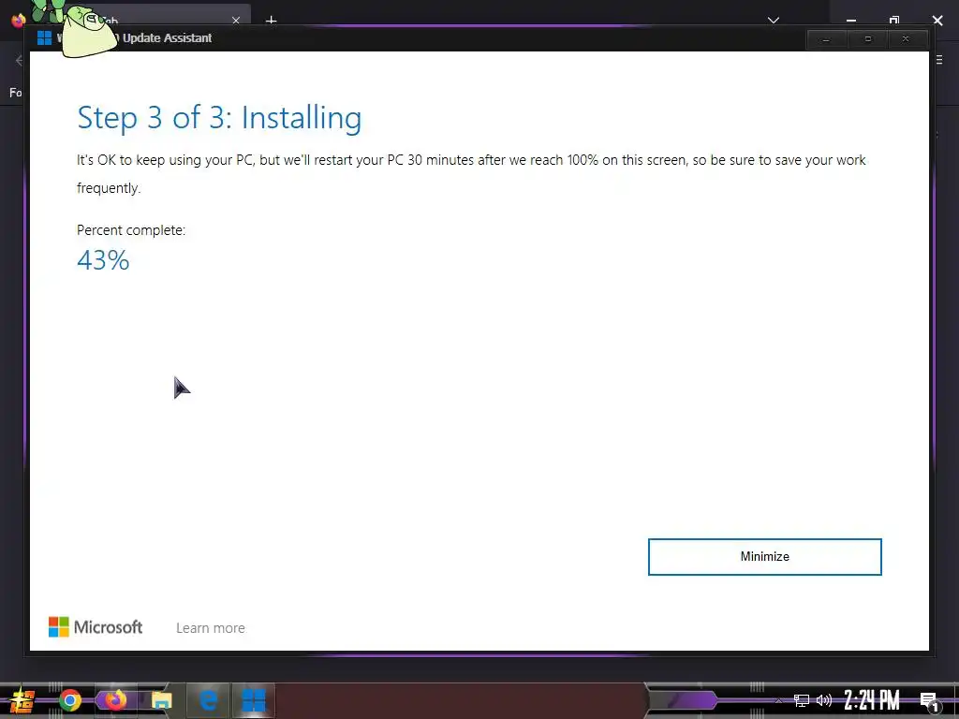Click the Step 3 of 3: Installing heading
The width and height of the screenshot is (959, 719).
[219, 117]
